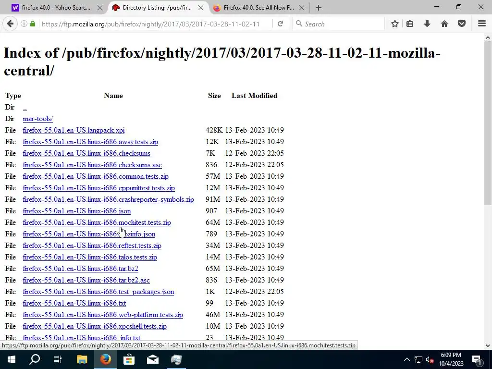Click the 91M size value
The image size is (492, 369).
click(213, 199)
